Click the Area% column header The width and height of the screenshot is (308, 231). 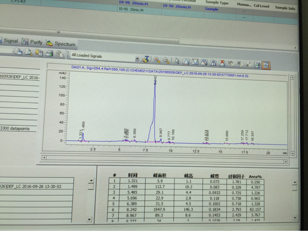[255, 177]
